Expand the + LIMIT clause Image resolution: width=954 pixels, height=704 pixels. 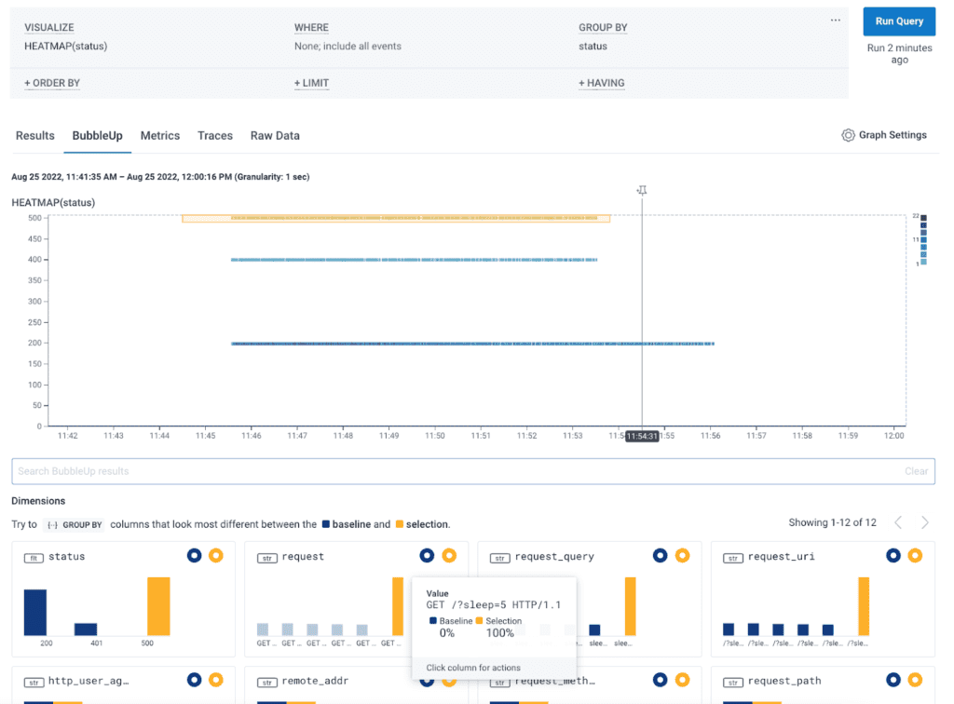click(311, 83)
